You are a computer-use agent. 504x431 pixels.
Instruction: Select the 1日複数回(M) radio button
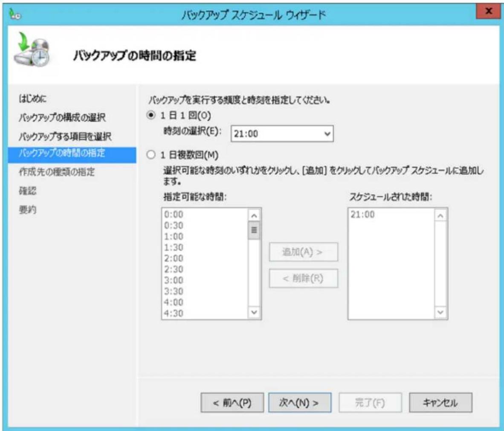click(x=151, y=155)
